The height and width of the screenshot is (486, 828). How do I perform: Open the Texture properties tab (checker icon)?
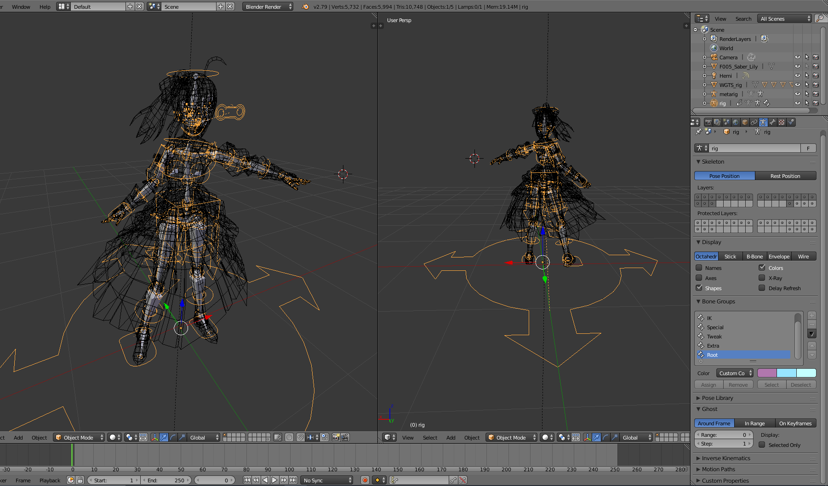click(x=782, y=122)
